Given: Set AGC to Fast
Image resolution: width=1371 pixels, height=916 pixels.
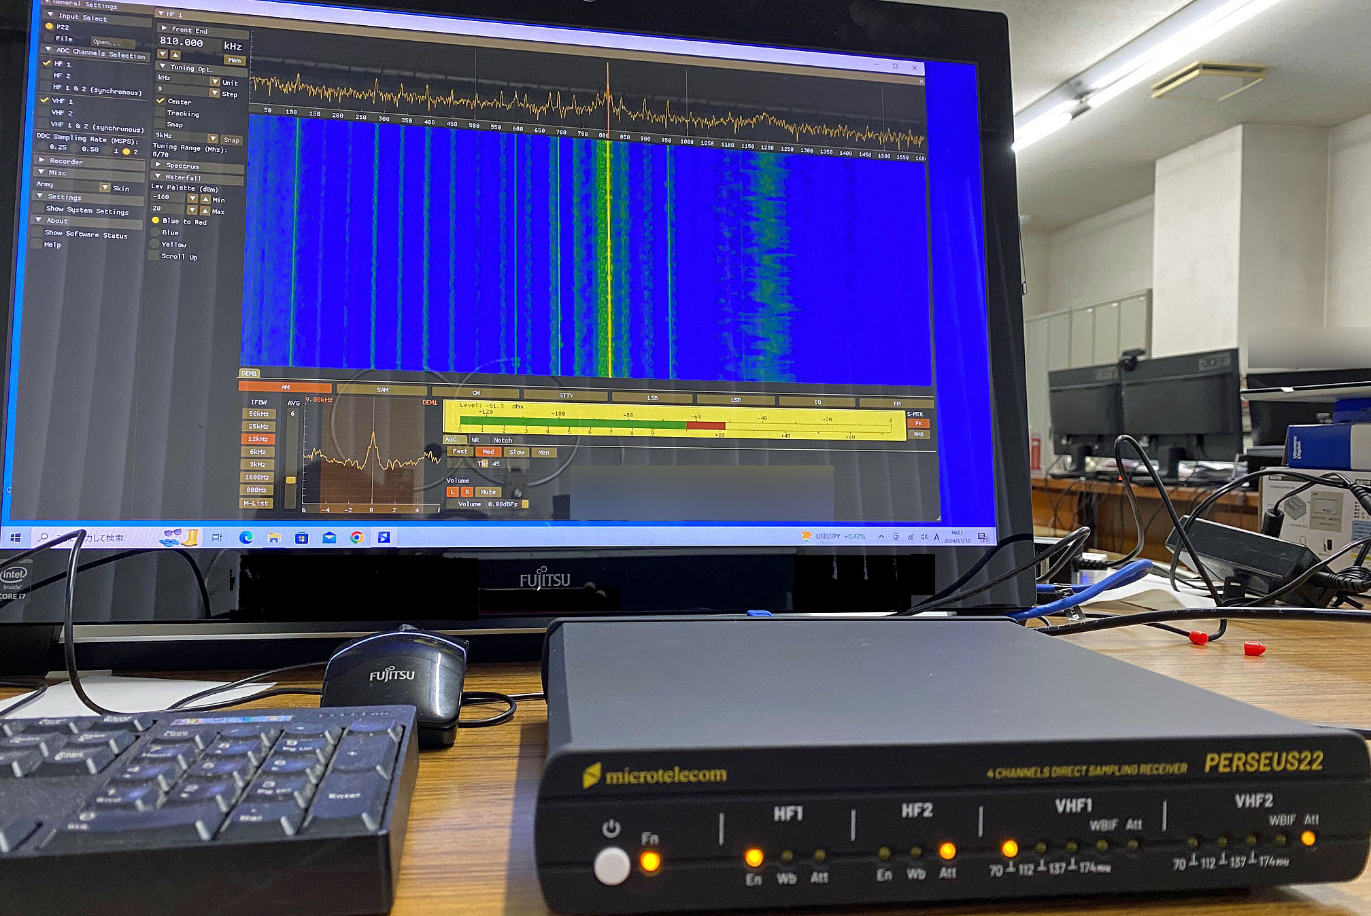Looking at the screenshot, I should click(460, 451).
